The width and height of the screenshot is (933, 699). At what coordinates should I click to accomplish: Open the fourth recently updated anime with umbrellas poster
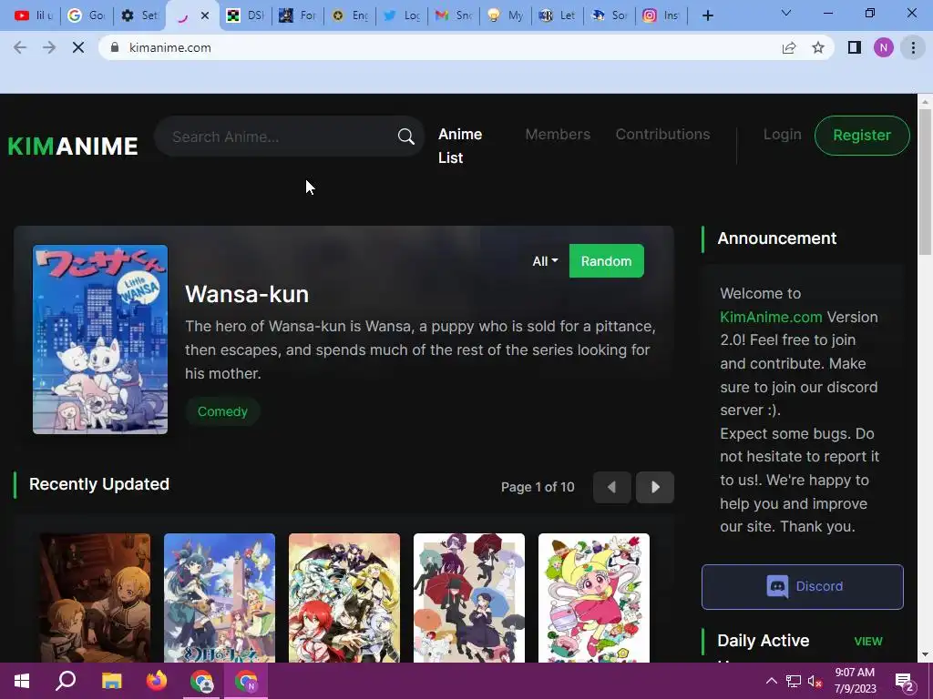[469, 597]
